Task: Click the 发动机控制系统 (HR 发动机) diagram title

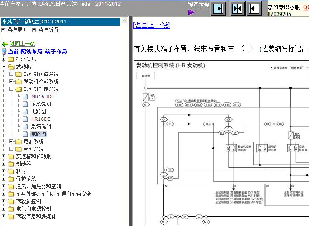Action: click(x=171, y=65)
